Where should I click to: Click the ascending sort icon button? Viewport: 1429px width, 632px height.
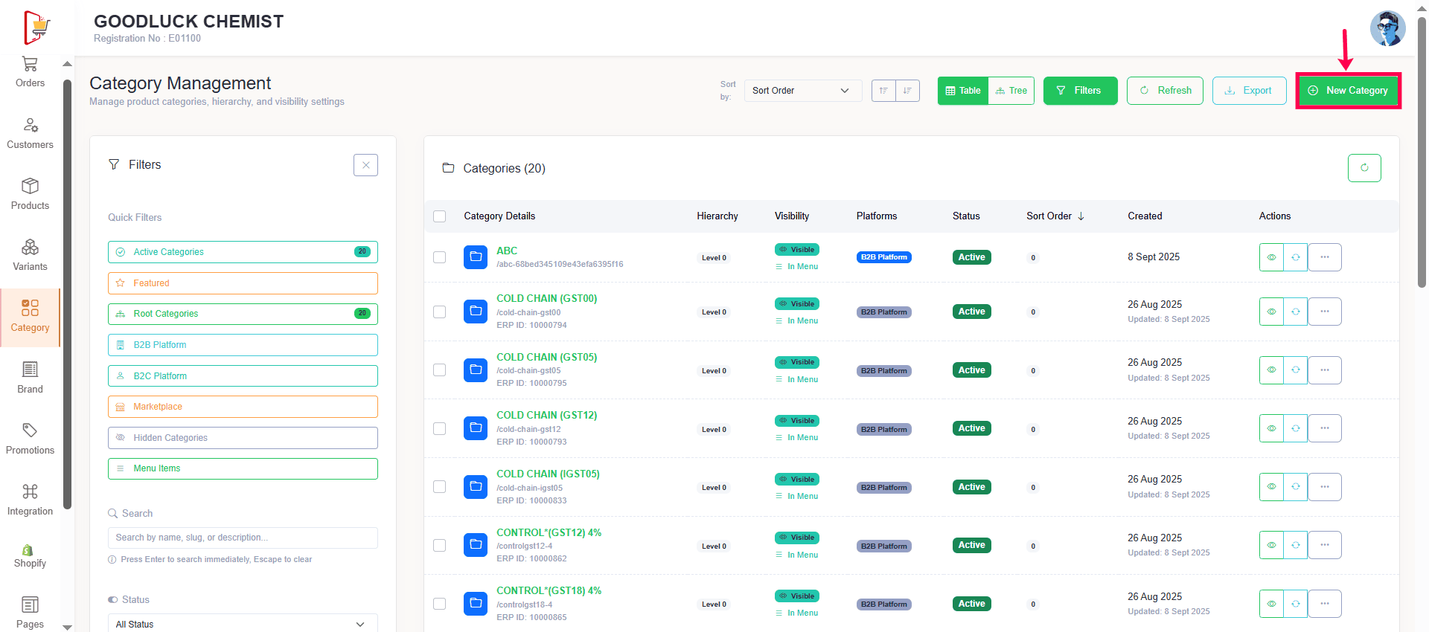coord(883,91)
